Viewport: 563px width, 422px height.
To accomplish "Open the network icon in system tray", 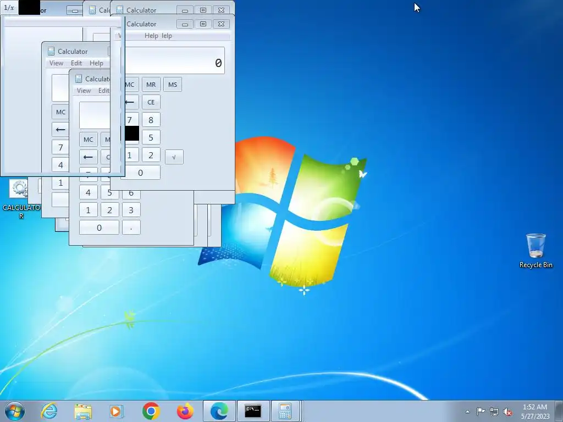I will pyautogui.click(x=494, y=412).
